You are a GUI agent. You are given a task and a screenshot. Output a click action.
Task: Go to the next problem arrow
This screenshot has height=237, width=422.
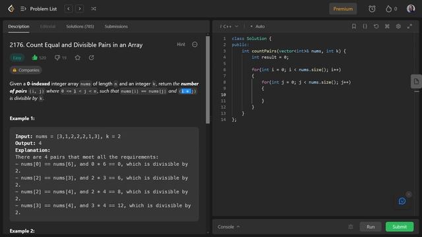click(x=80, y=9)
